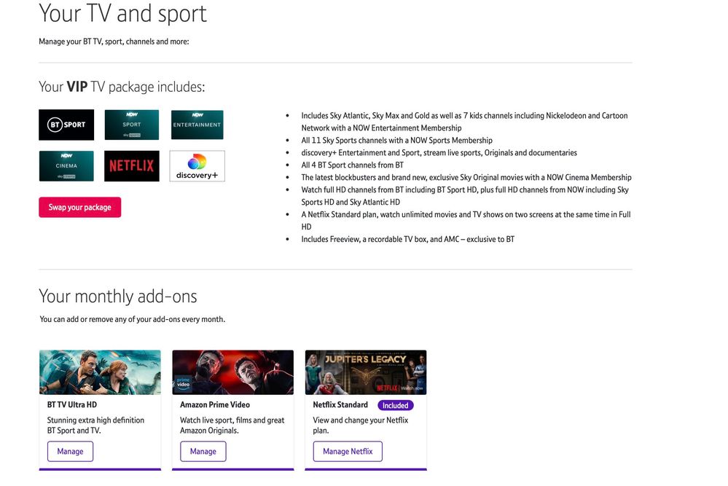Click the purple Included badge
Screen dimensions: 728x486
[x=395, y=405]
